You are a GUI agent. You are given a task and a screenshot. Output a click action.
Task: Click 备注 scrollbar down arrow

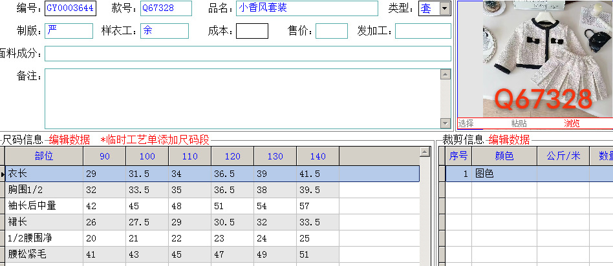[446, 123]
